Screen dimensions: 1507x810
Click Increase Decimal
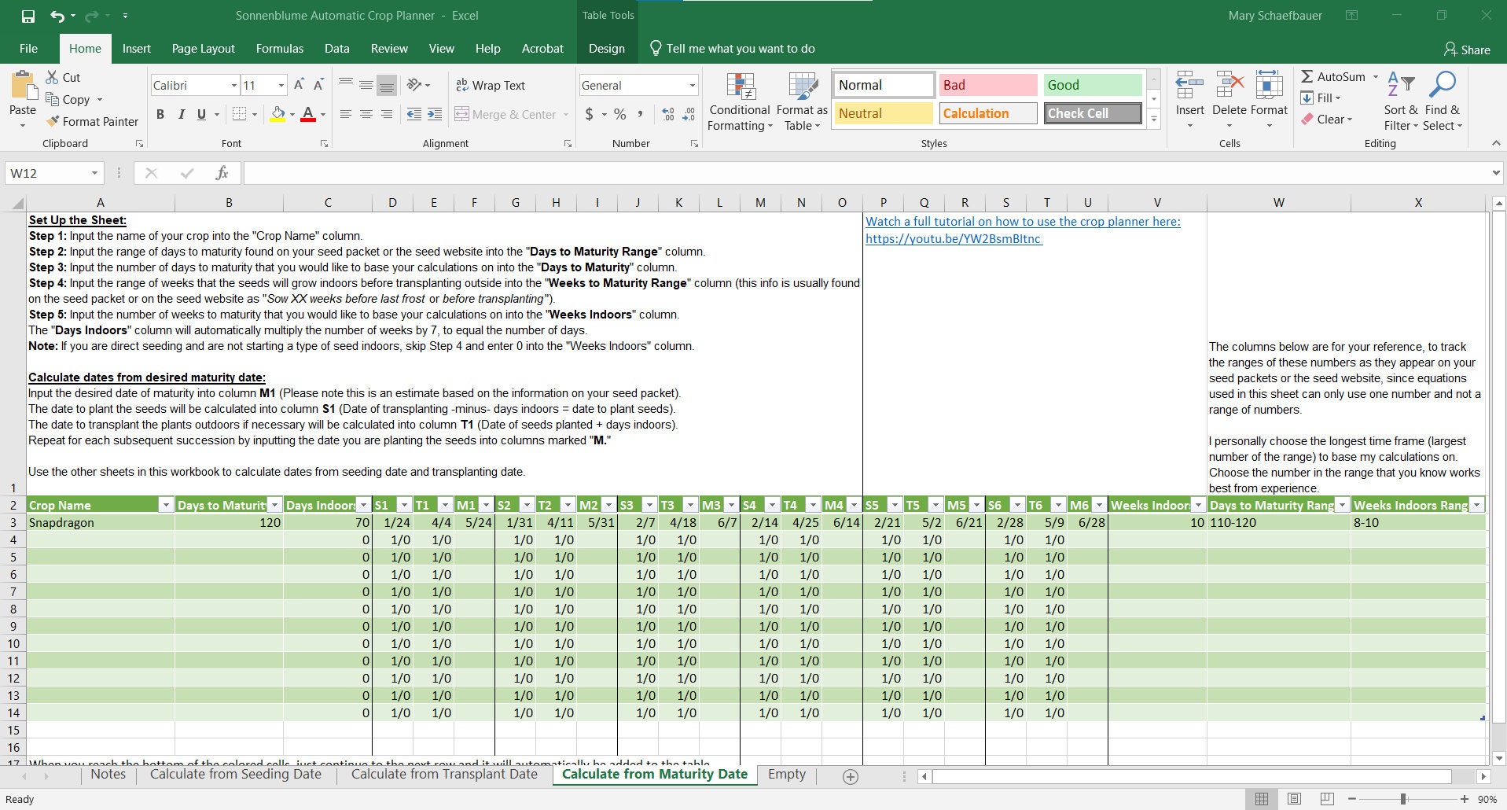pyautogui.click(x=667, y=114)
